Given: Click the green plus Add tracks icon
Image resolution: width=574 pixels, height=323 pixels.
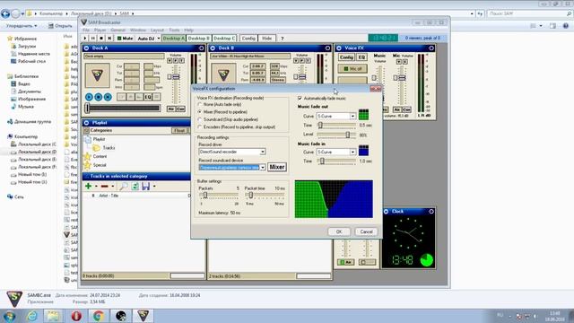Looking at the screenshot, I should [88, 186].
